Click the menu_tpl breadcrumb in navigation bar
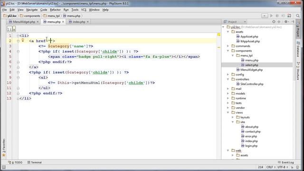The height and width of the screenshot is (171, 304). [52, 16]
